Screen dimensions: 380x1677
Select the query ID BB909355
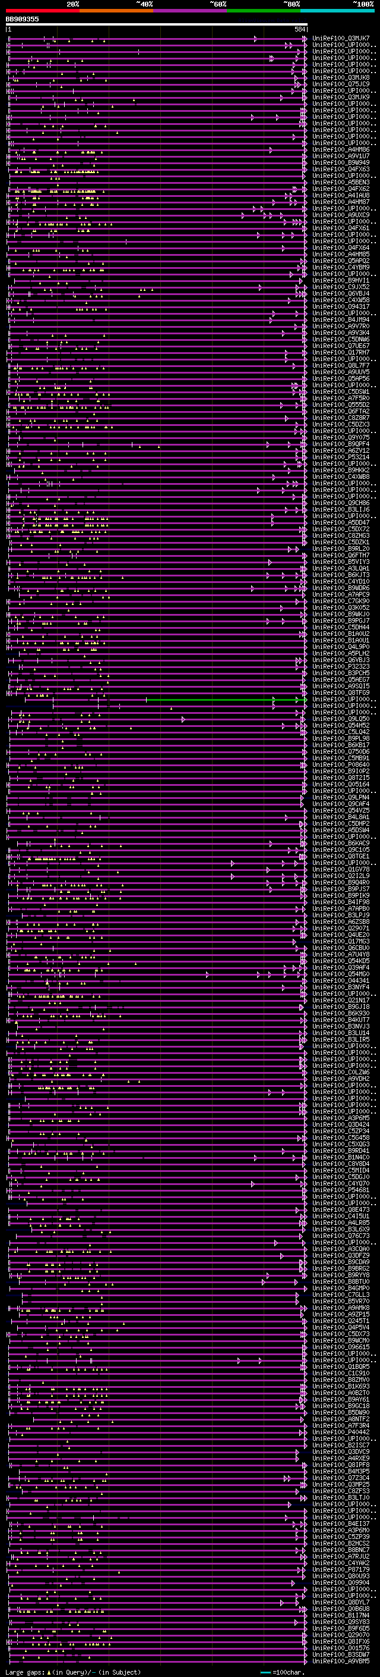click(x=22, y=20)
